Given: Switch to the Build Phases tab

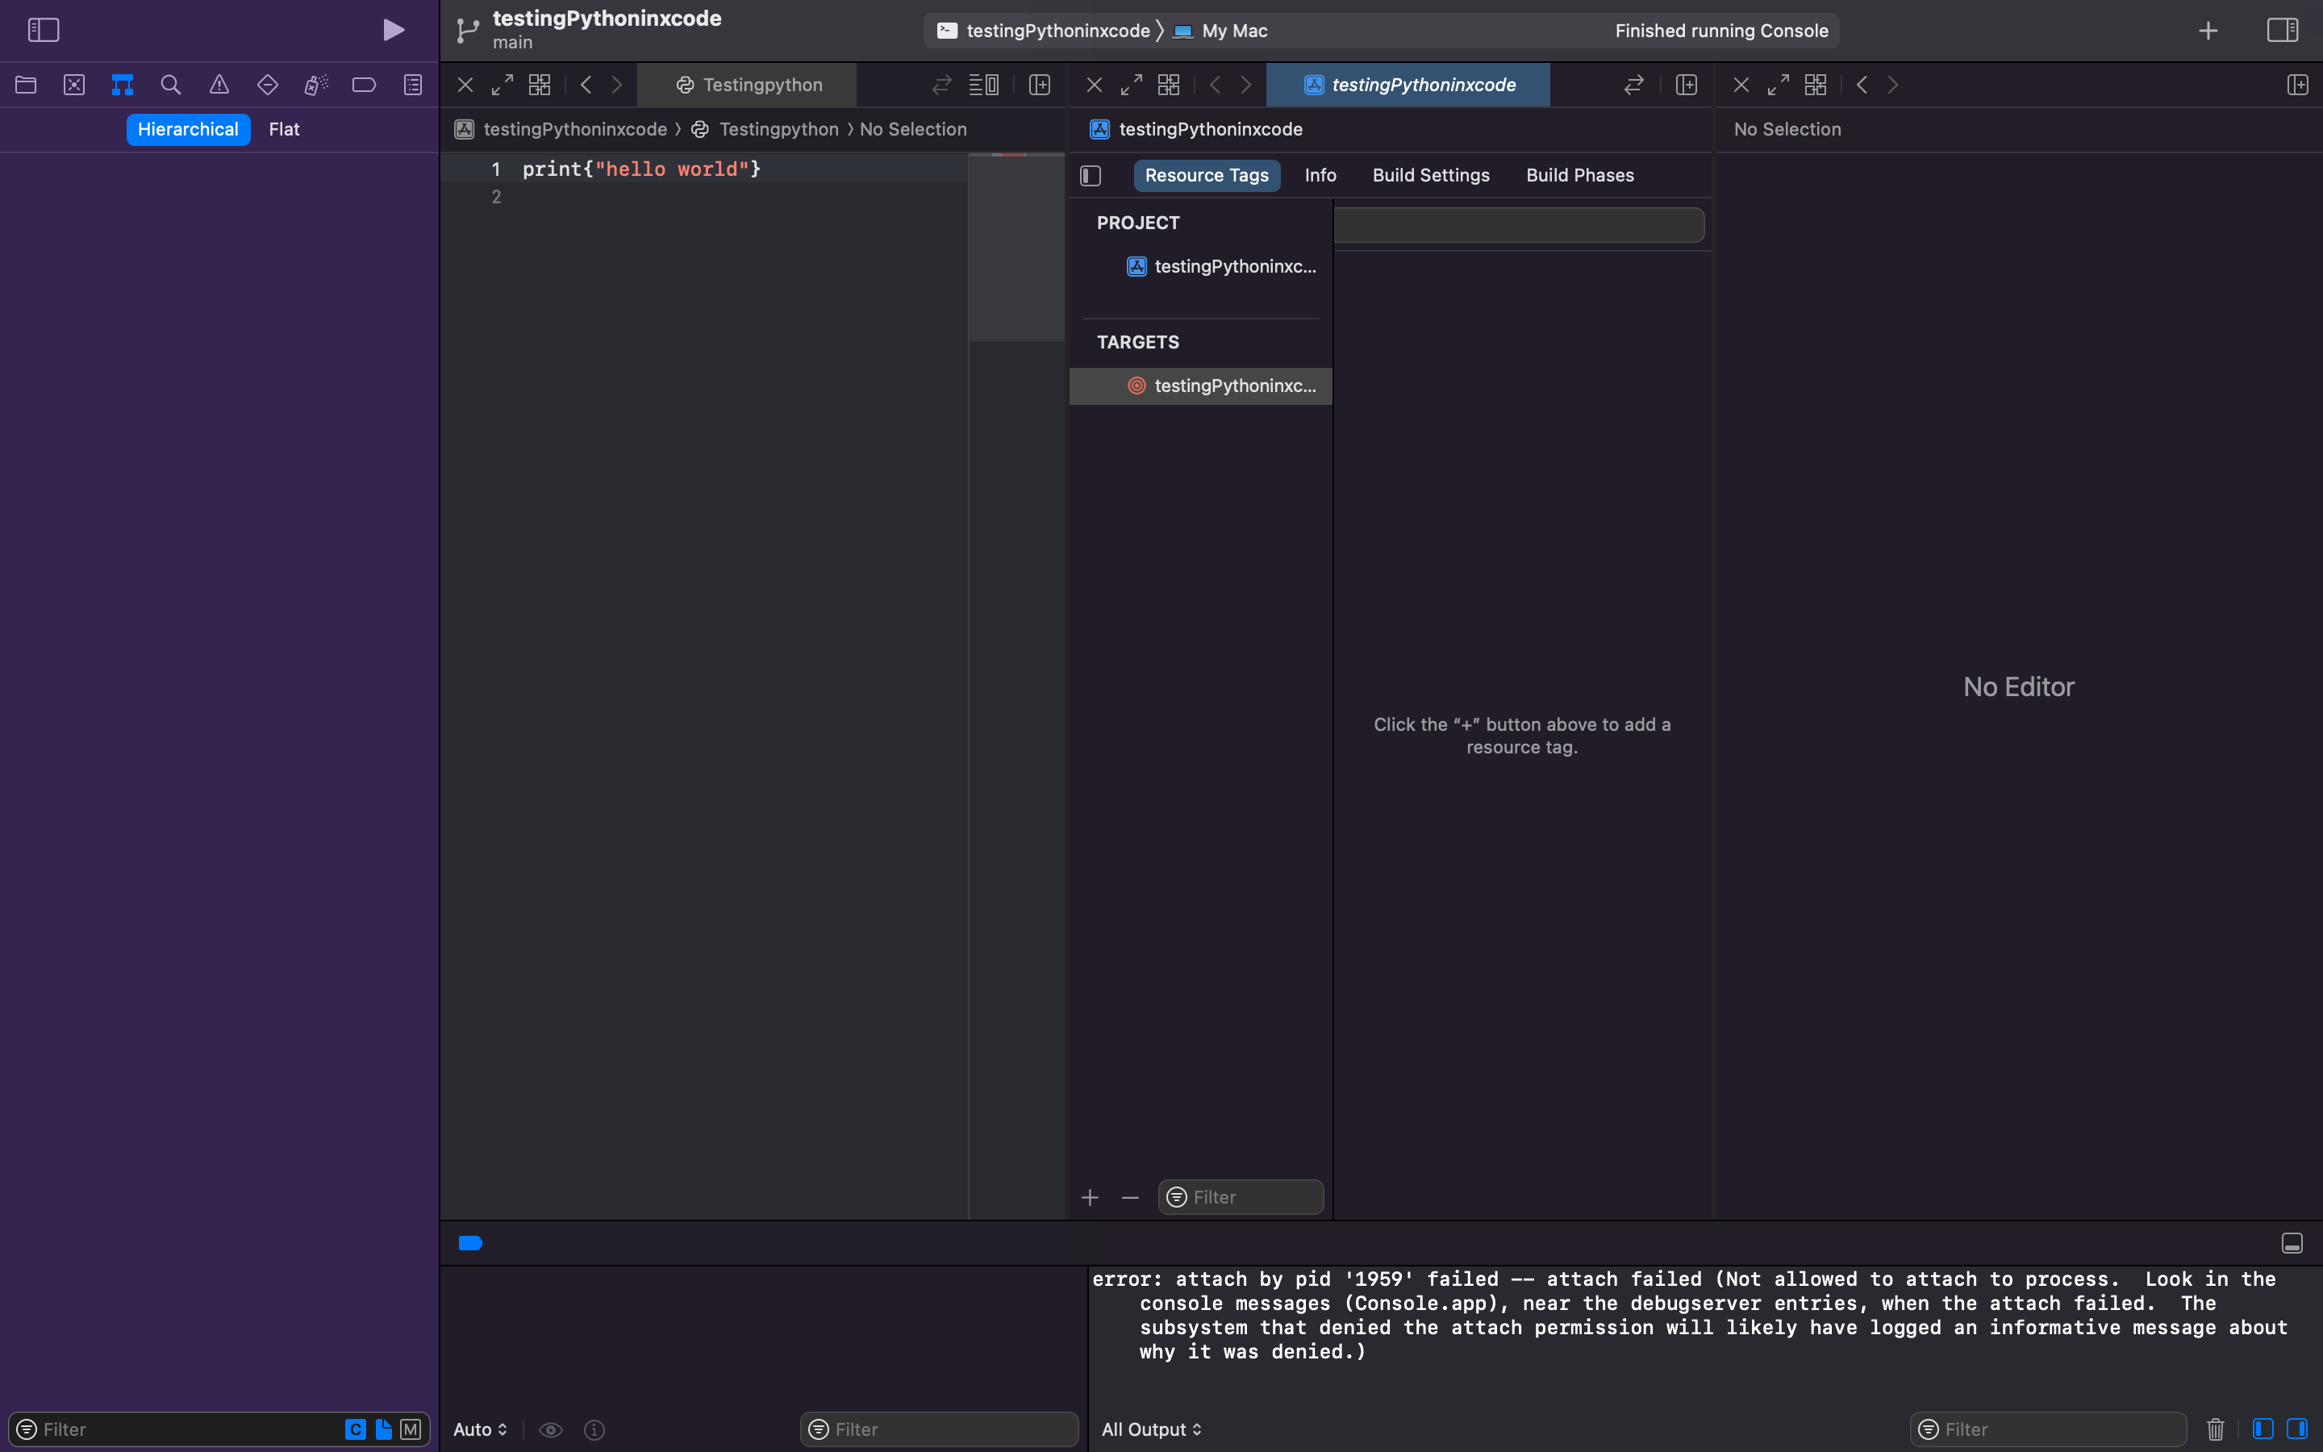Looking at the screenshot, I should pos(1579,175).
